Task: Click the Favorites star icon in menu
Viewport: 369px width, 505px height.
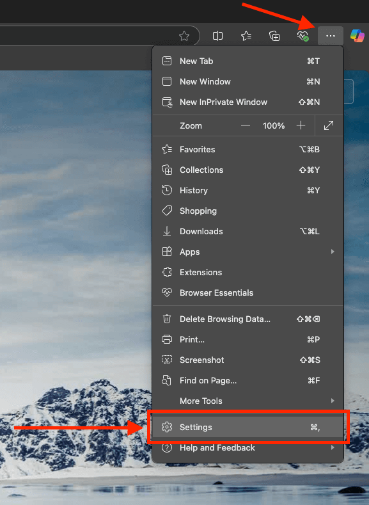Action: pyautogui.click(x=167, y=149)
